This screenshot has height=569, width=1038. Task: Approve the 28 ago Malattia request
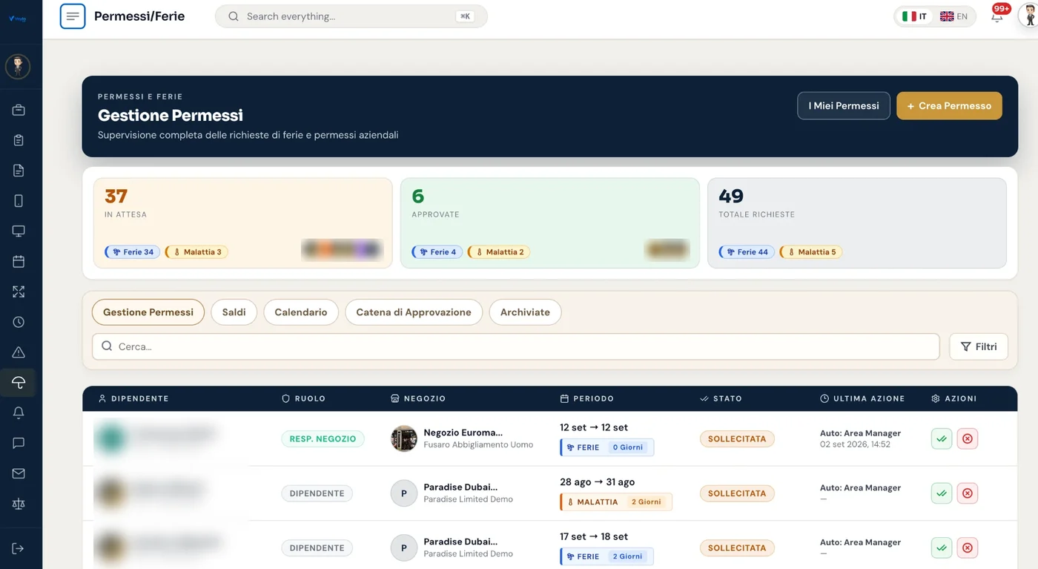pyautogui.click(x=942, y=493)
